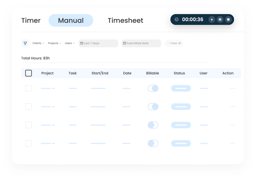The image size is (256, 180).
Task: Stop the running timer
Action: 228,19
